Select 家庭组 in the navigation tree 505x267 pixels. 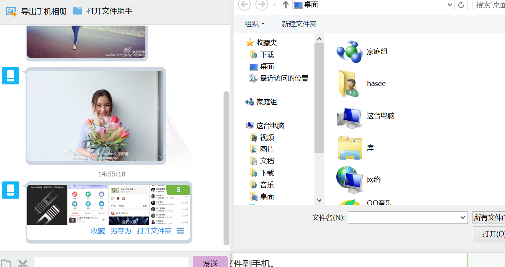coord(262,102)
